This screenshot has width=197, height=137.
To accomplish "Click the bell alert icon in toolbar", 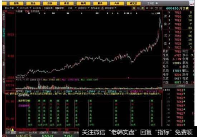I will tap(102, 8).
